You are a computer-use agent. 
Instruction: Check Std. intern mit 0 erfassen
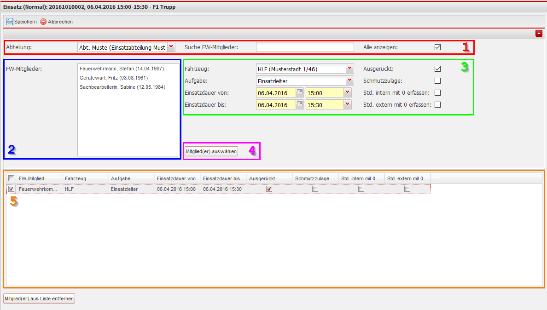(x=437, y=92)
